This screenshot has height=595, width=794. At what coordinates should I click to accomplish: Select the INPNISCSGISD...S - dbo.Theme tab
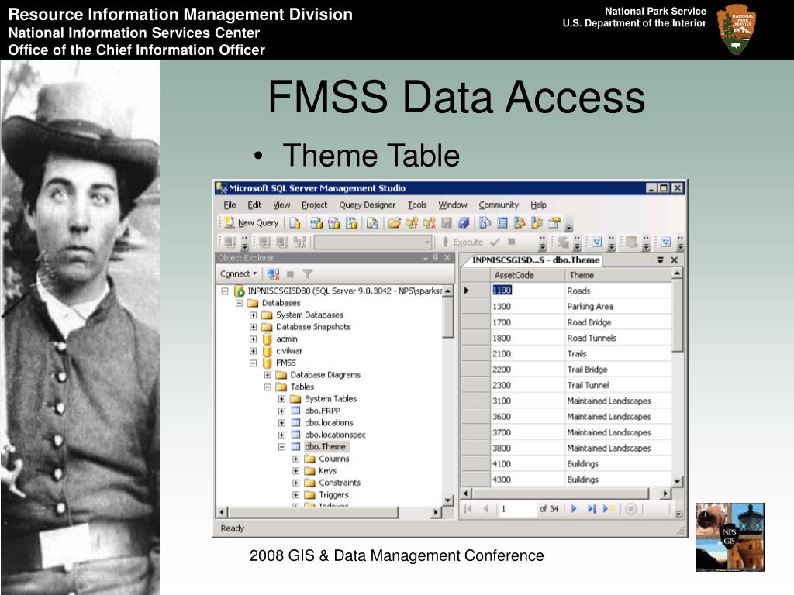(x=535, y=260)
